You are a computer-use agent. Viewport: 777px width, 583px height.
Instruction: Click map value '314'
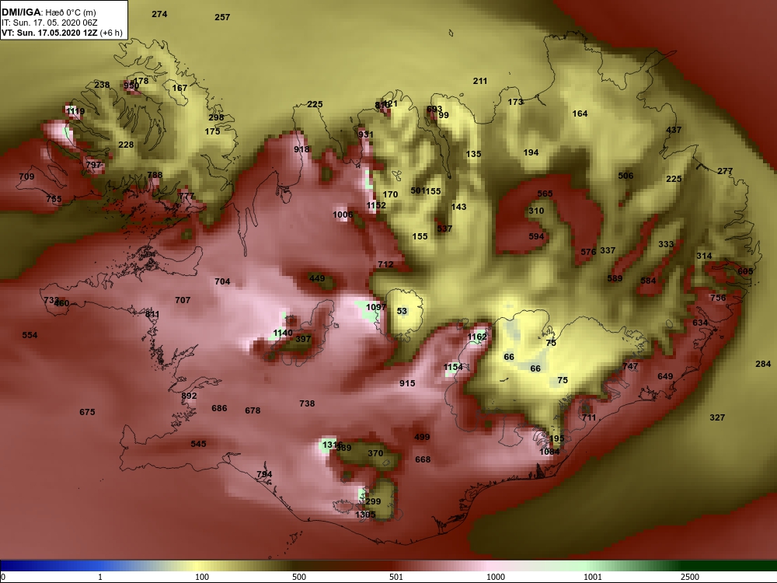click(704, 256)
